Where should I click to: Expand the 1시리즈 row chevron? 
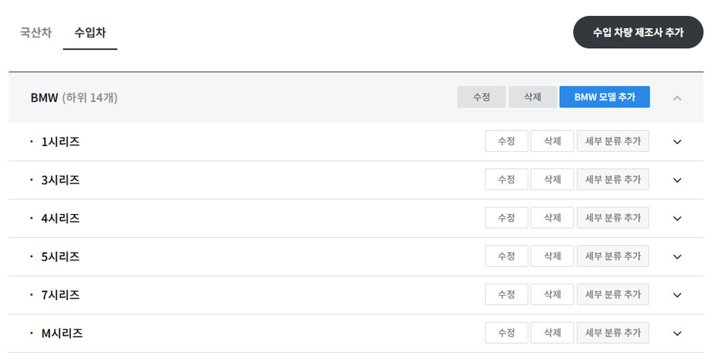(x=677, y=142)
